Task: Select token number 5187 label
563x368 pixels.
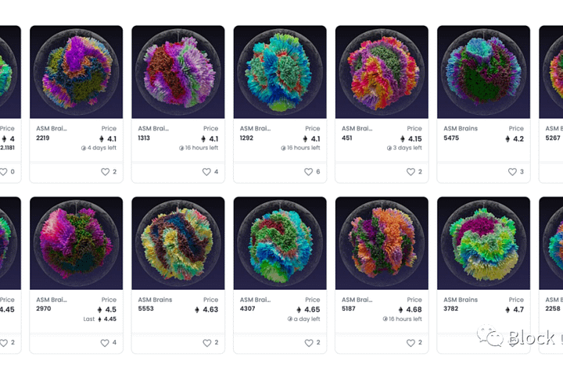Action: (x=348, y=309)
